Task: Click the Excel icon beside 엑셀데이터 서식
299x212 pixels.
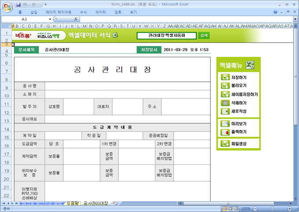Action: [x=115, y=35]
